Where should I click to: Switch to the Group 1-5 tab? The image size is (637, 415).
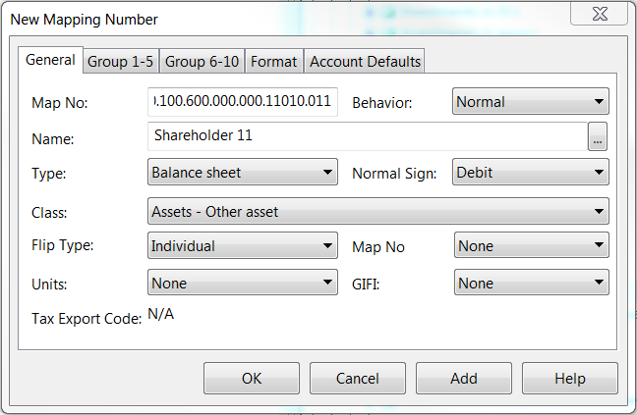(x=120, y=62)
